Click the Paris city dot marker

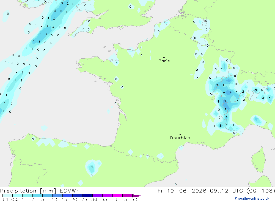[x=164, y=57]
